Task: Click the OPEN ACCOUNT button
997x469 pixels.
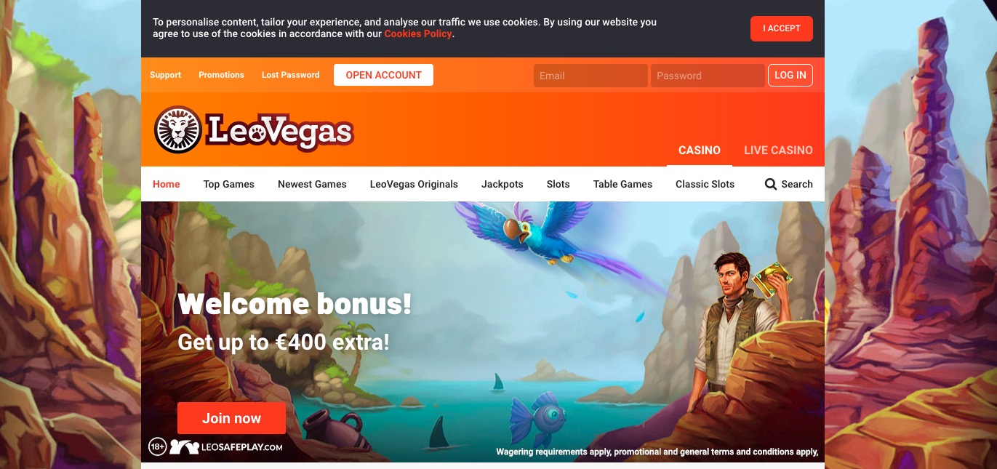Action: (383, 75)
